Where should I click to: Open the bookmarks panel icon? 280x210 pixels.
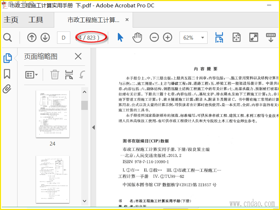tap(7, 74)
